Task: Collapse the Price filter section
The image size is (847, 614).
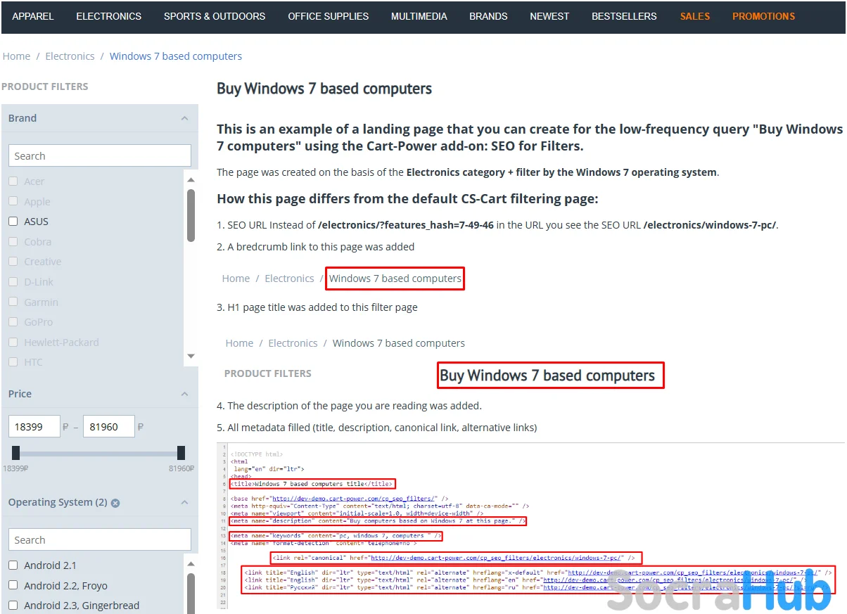Action: (x=184, y=394)
